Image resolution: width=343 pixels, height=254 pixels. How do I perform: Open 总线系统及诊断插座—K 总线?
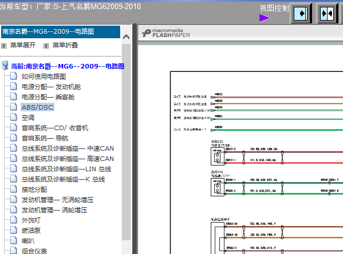(63, 179)
